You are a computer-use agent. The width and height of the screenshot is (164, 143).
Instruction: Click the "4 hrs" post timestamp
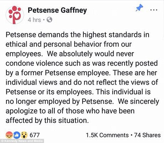click(34, 20)
